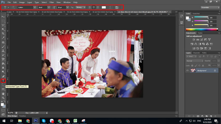Add a Brightness/Contrast adjustment
221x124 pixels.
[x=194, y=40]
